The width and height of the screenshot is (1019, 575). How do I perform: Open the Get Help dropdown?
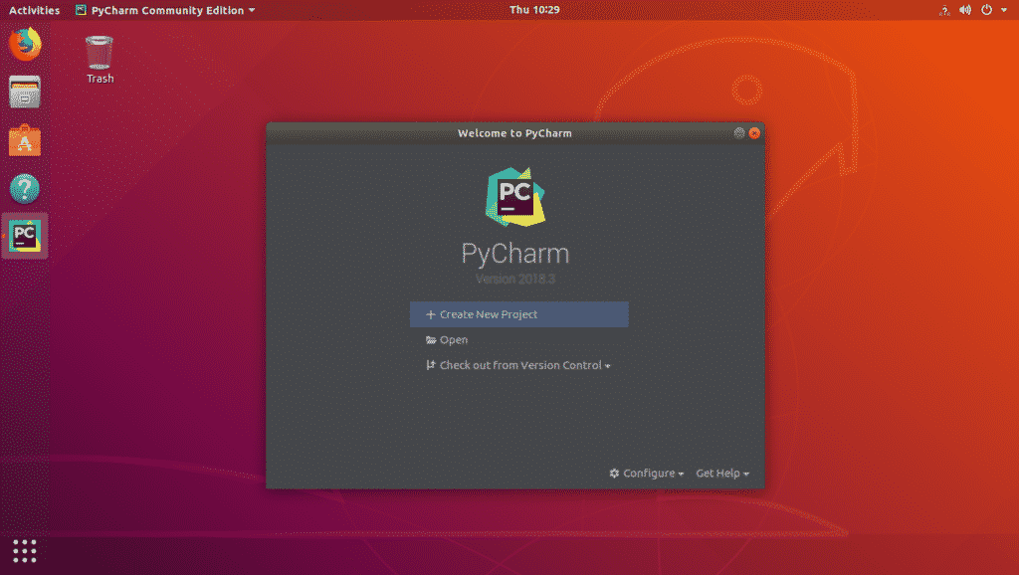click(x=722, y=473)
